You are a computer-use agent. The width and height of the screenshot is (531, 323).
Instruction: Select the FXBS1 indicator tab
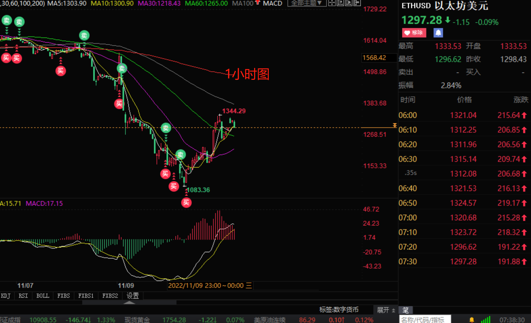86,296
